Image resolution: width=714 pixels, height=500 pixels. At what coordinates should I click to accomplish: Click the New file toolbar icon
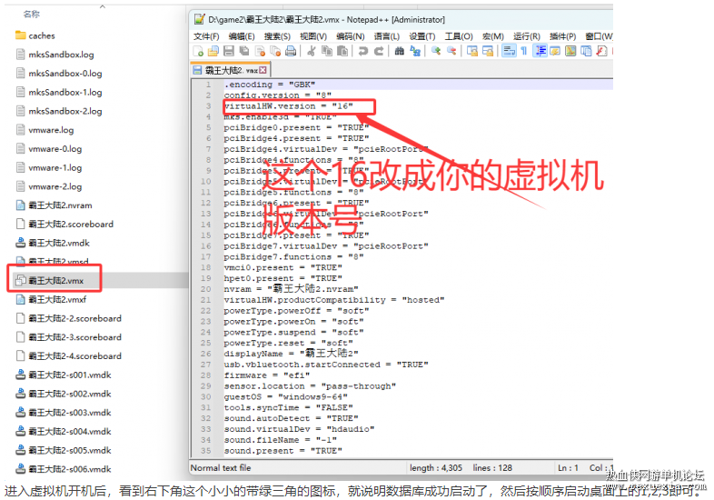pyautogui.click(x=199, y=51)
